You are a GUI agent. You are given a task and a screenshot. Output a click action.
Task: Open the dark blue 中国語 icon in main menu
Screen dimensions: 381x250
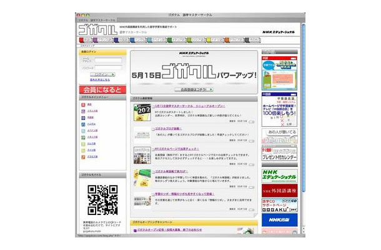pyautogui.click(x=83, y=118)
